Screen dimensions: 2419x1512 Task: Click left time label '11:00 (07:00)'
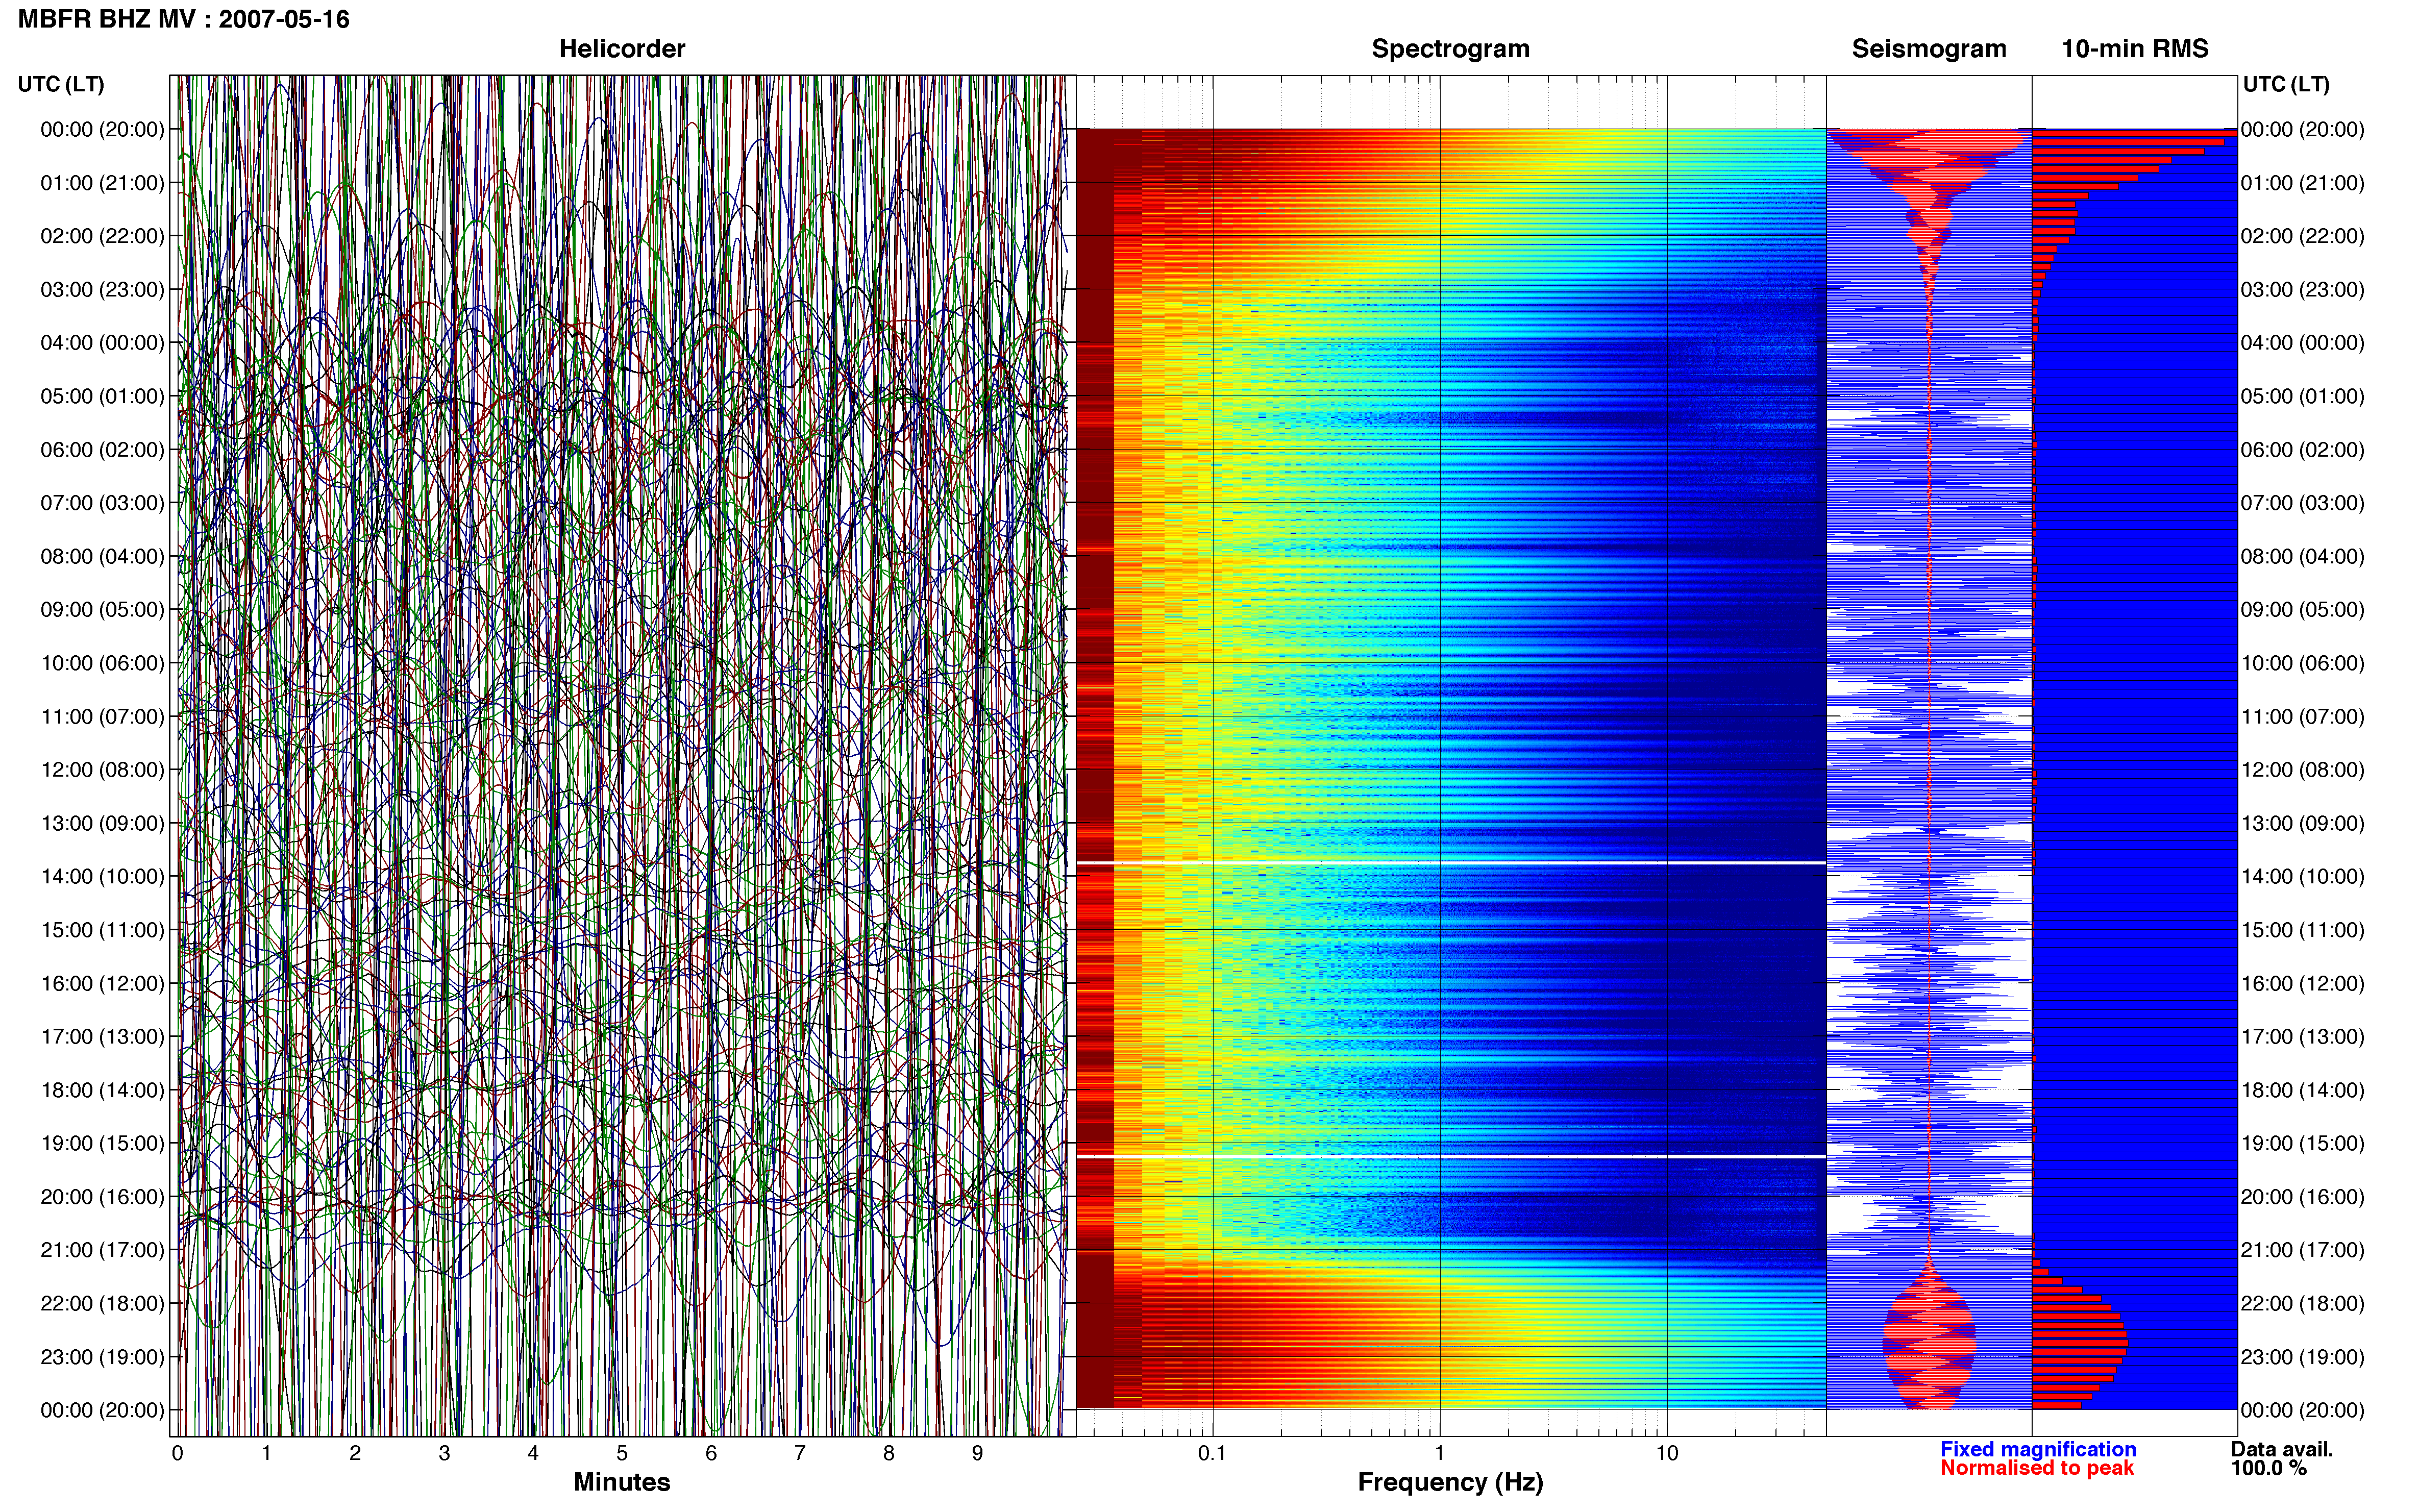(x=102, y=717)
